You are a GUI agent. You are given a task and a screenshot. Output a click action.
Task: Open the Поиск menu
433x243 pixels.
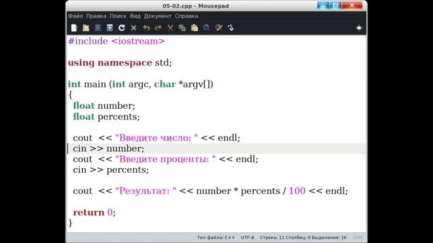tap(118, 16)
